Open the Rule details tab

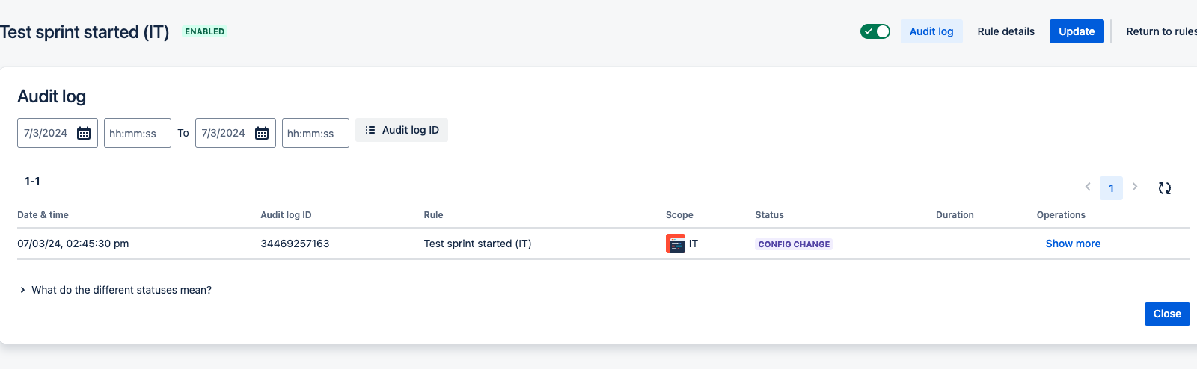tap(1005, 31)
